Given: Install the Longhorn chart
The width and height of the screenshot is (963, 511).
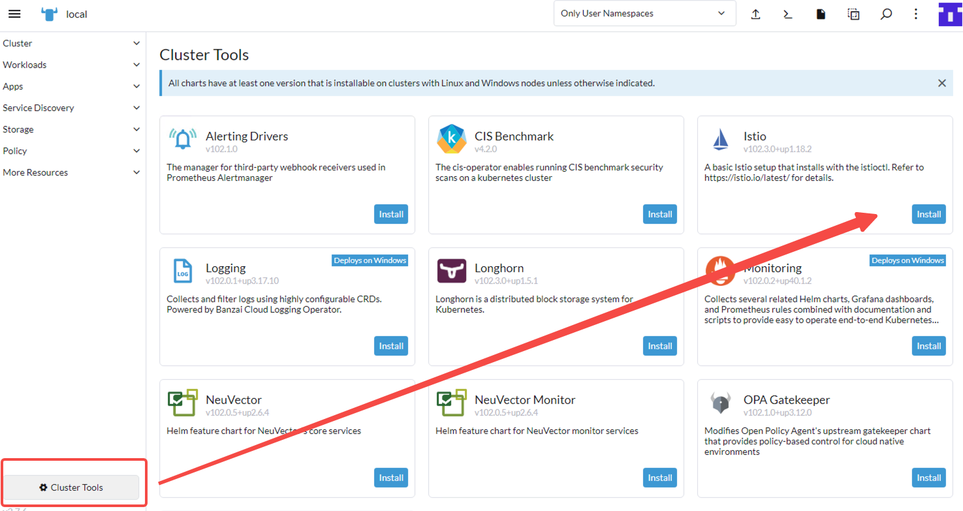Looking at the screenshot, I should 660,346.
